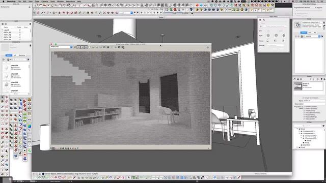Viewport: 326px width, 183px height.
Task: Open the Window menu
Action: [60, 2]
